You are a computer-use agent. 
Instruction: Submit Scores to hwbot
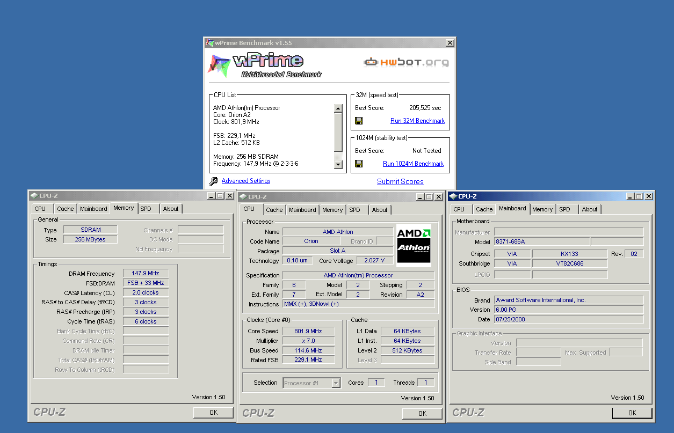pyautogui.click(x=400, y=181)
